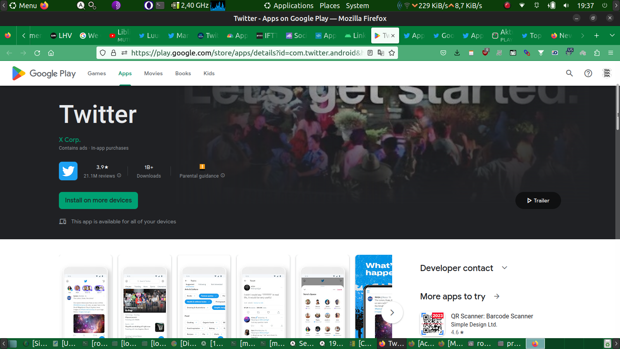620x349 pixels.
Task: Save page to Pocket
Action: click(443, 53)
